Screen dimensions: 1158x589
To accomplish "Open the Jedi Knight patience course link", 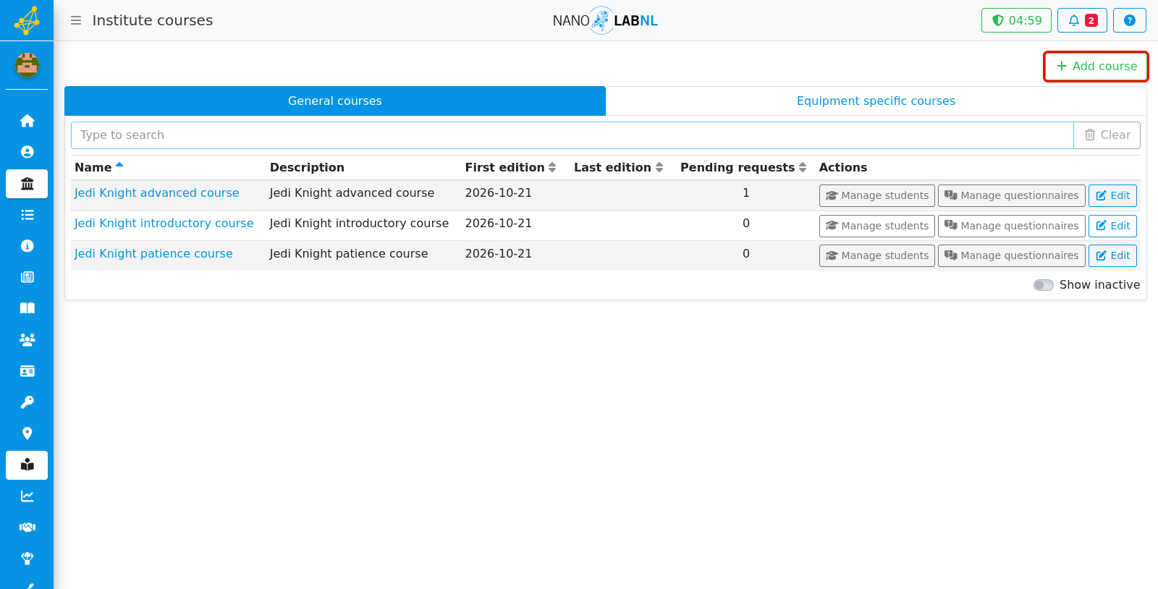I will point(153,254).
